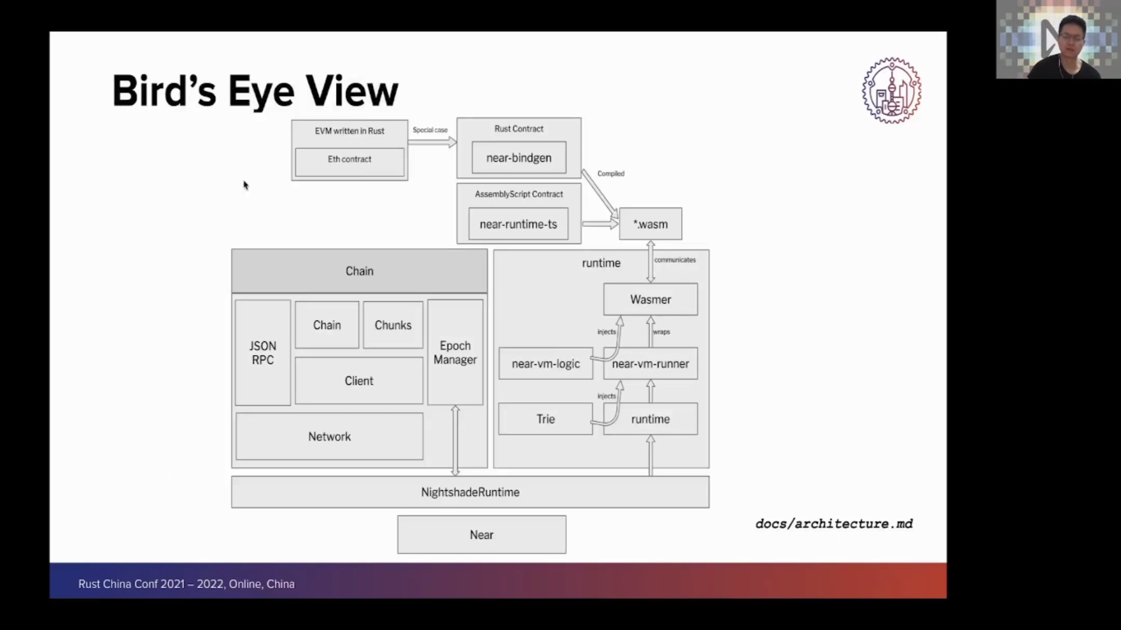Screen dimensions: 1121x630
Task: Select the 'Network' box
Action: 329,436
